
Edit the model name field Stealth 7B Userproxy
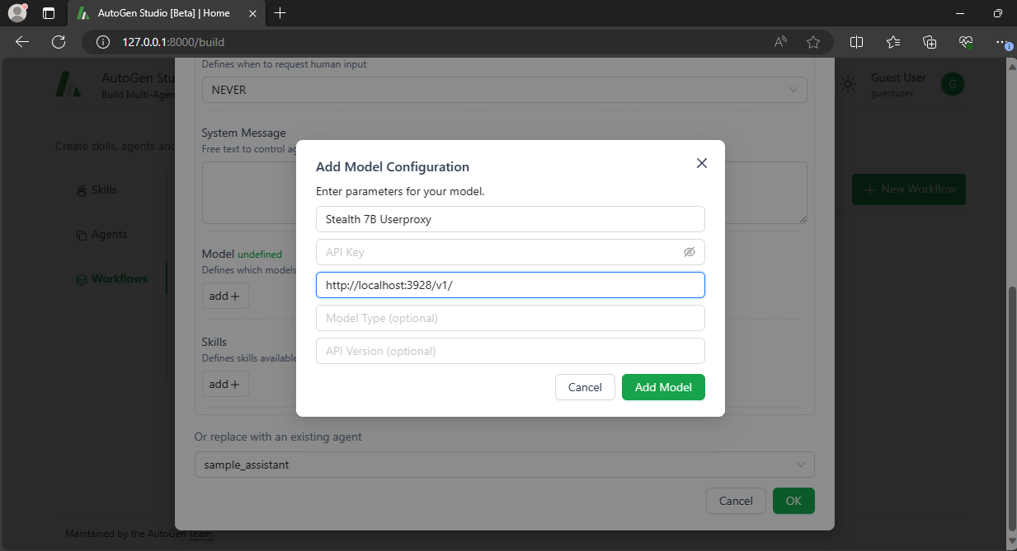point(510,219)
